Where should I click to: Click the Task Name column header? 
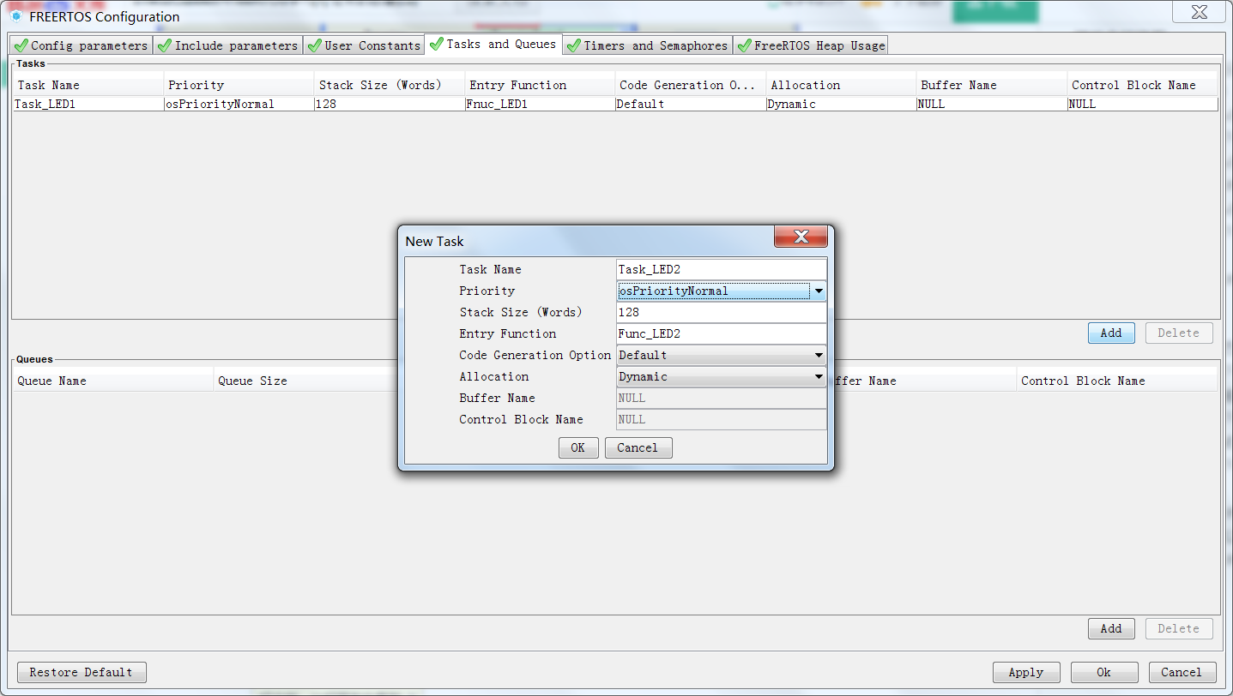88,85
